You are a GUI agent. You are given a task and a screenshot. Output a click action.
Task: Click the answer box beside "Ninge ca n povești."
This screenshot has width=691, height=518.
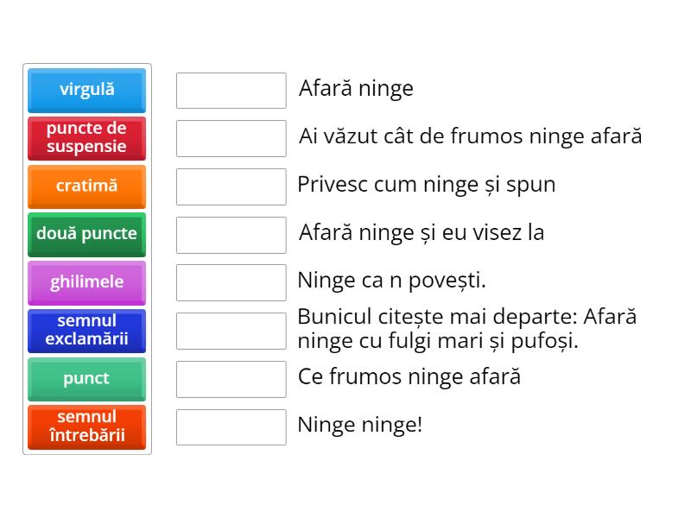231,281
